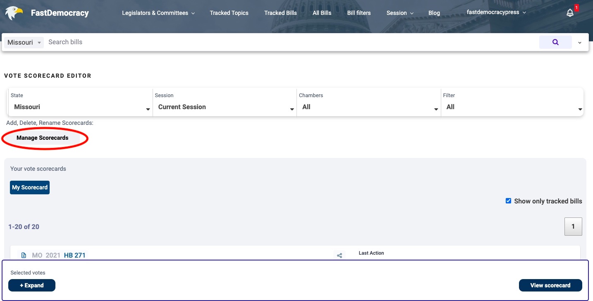Open the Bill filters page
The height and width of the screenshot is (301, 593).
coord(359,13)
